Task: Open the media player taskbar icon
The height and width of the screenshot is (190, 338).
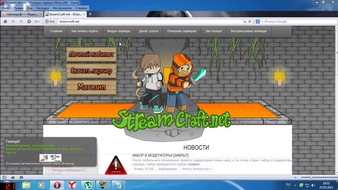Action: tap(41, 185)
